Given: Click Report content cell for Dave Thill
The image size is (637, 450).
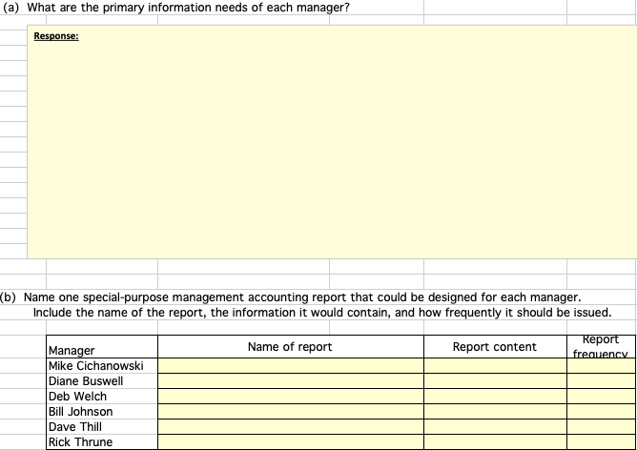Looking at the screenshot, I should (x=495, y=427).
